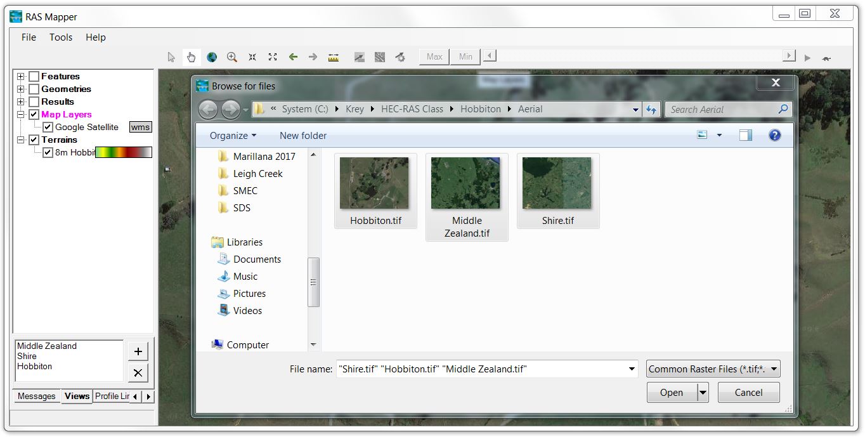The image size is (865, 439).
Task: Delete selected view with X button
Action: coord(138,372)
